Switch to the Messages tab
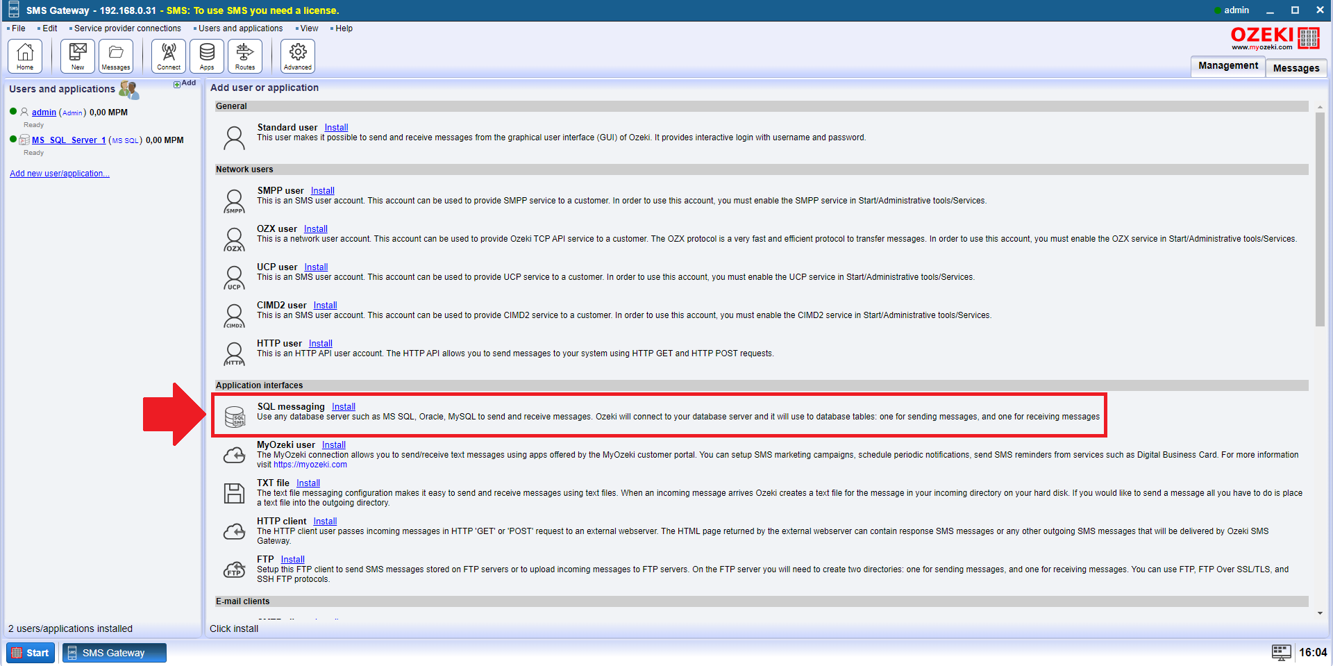1333x666 pixels. click(1296, 68)
